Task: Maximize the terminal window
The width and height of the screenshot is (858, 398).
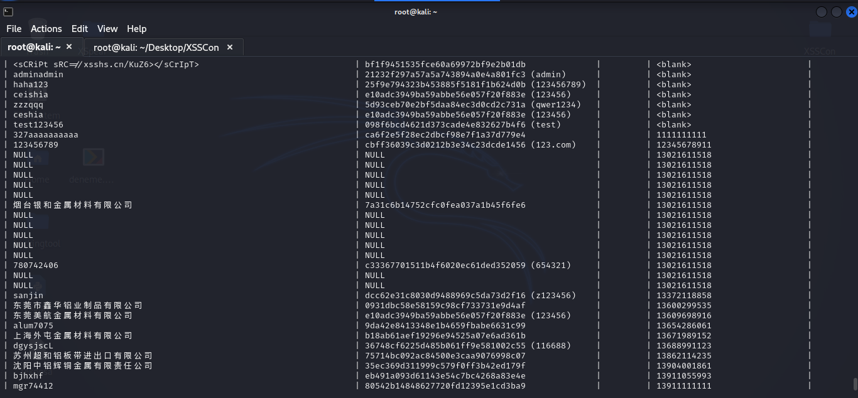Action: 836,12
